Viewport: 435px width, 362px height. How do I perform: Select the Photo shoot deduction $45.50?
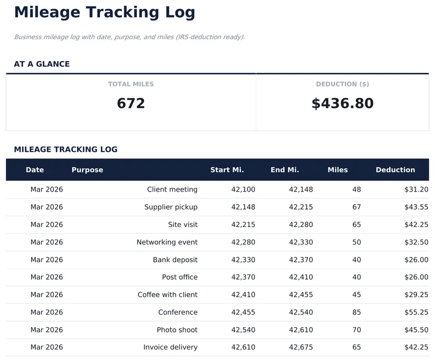point(416,330)
